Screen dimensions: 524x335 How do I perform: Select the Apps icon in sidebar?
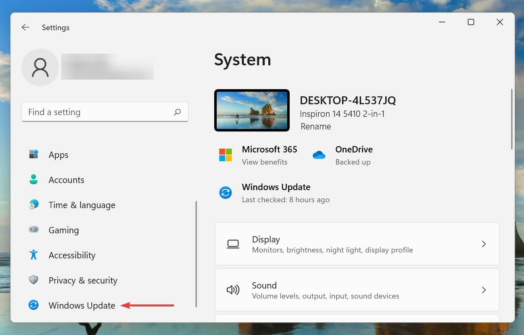click(33, 155)
